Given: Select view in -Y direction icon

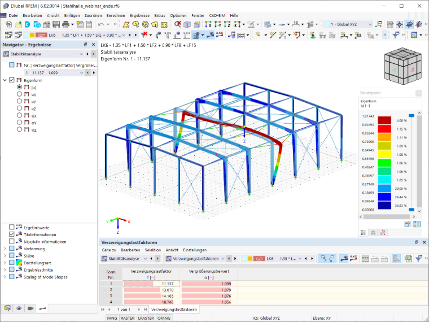Looking at the screenshot, I should point(217,24).
